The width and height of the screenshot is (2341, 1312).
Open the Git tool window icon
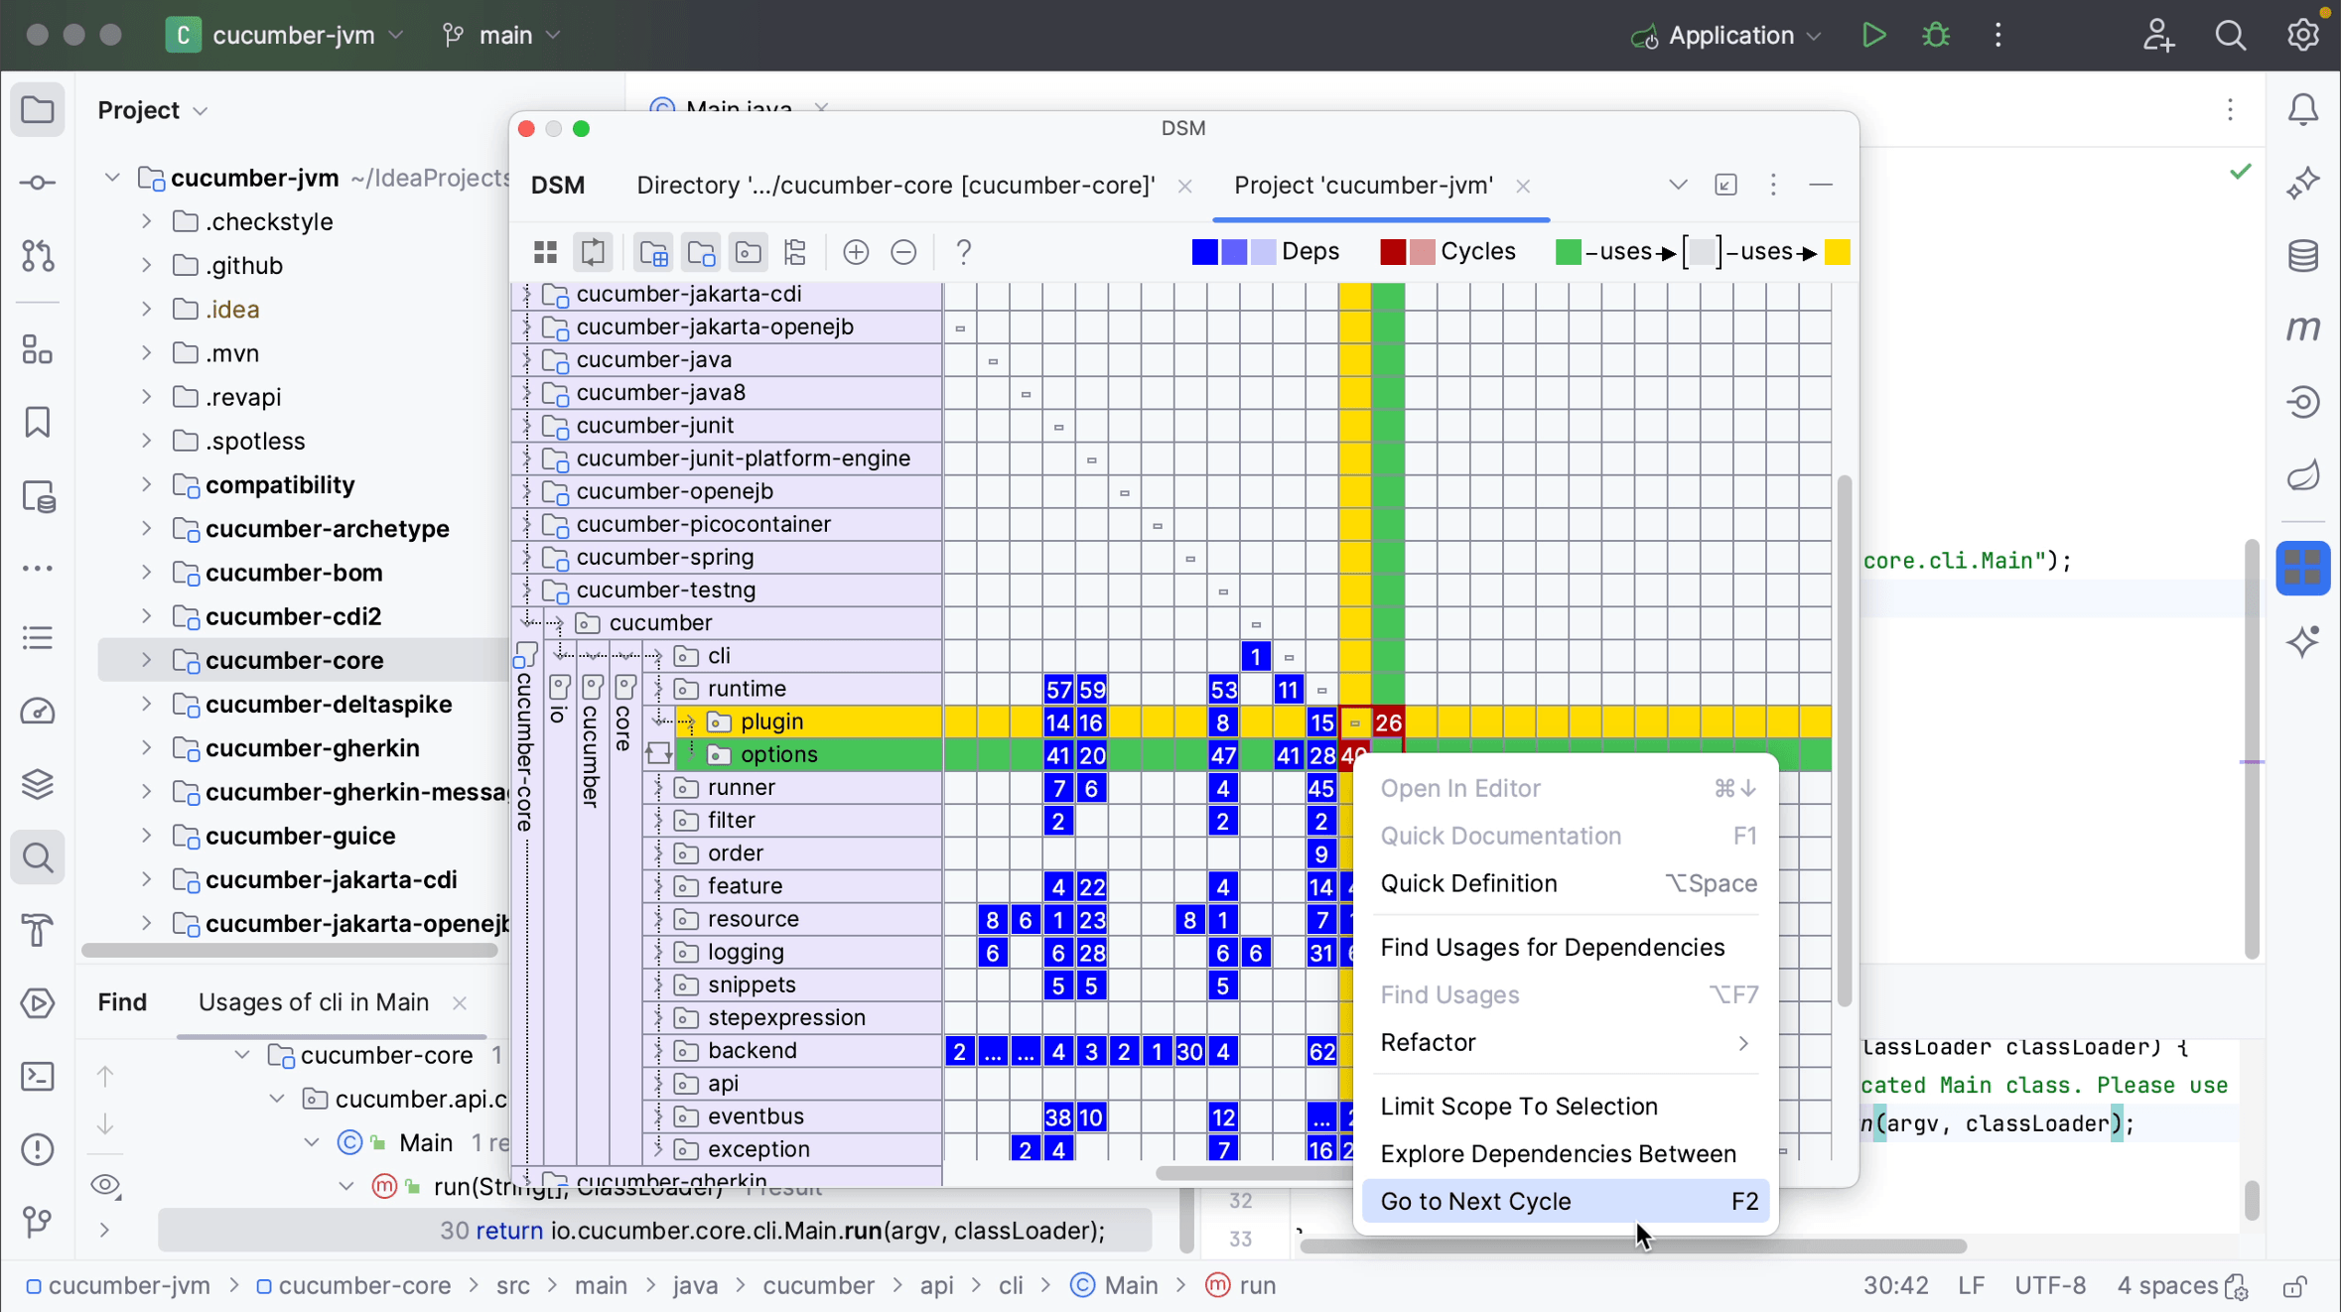38,1222
